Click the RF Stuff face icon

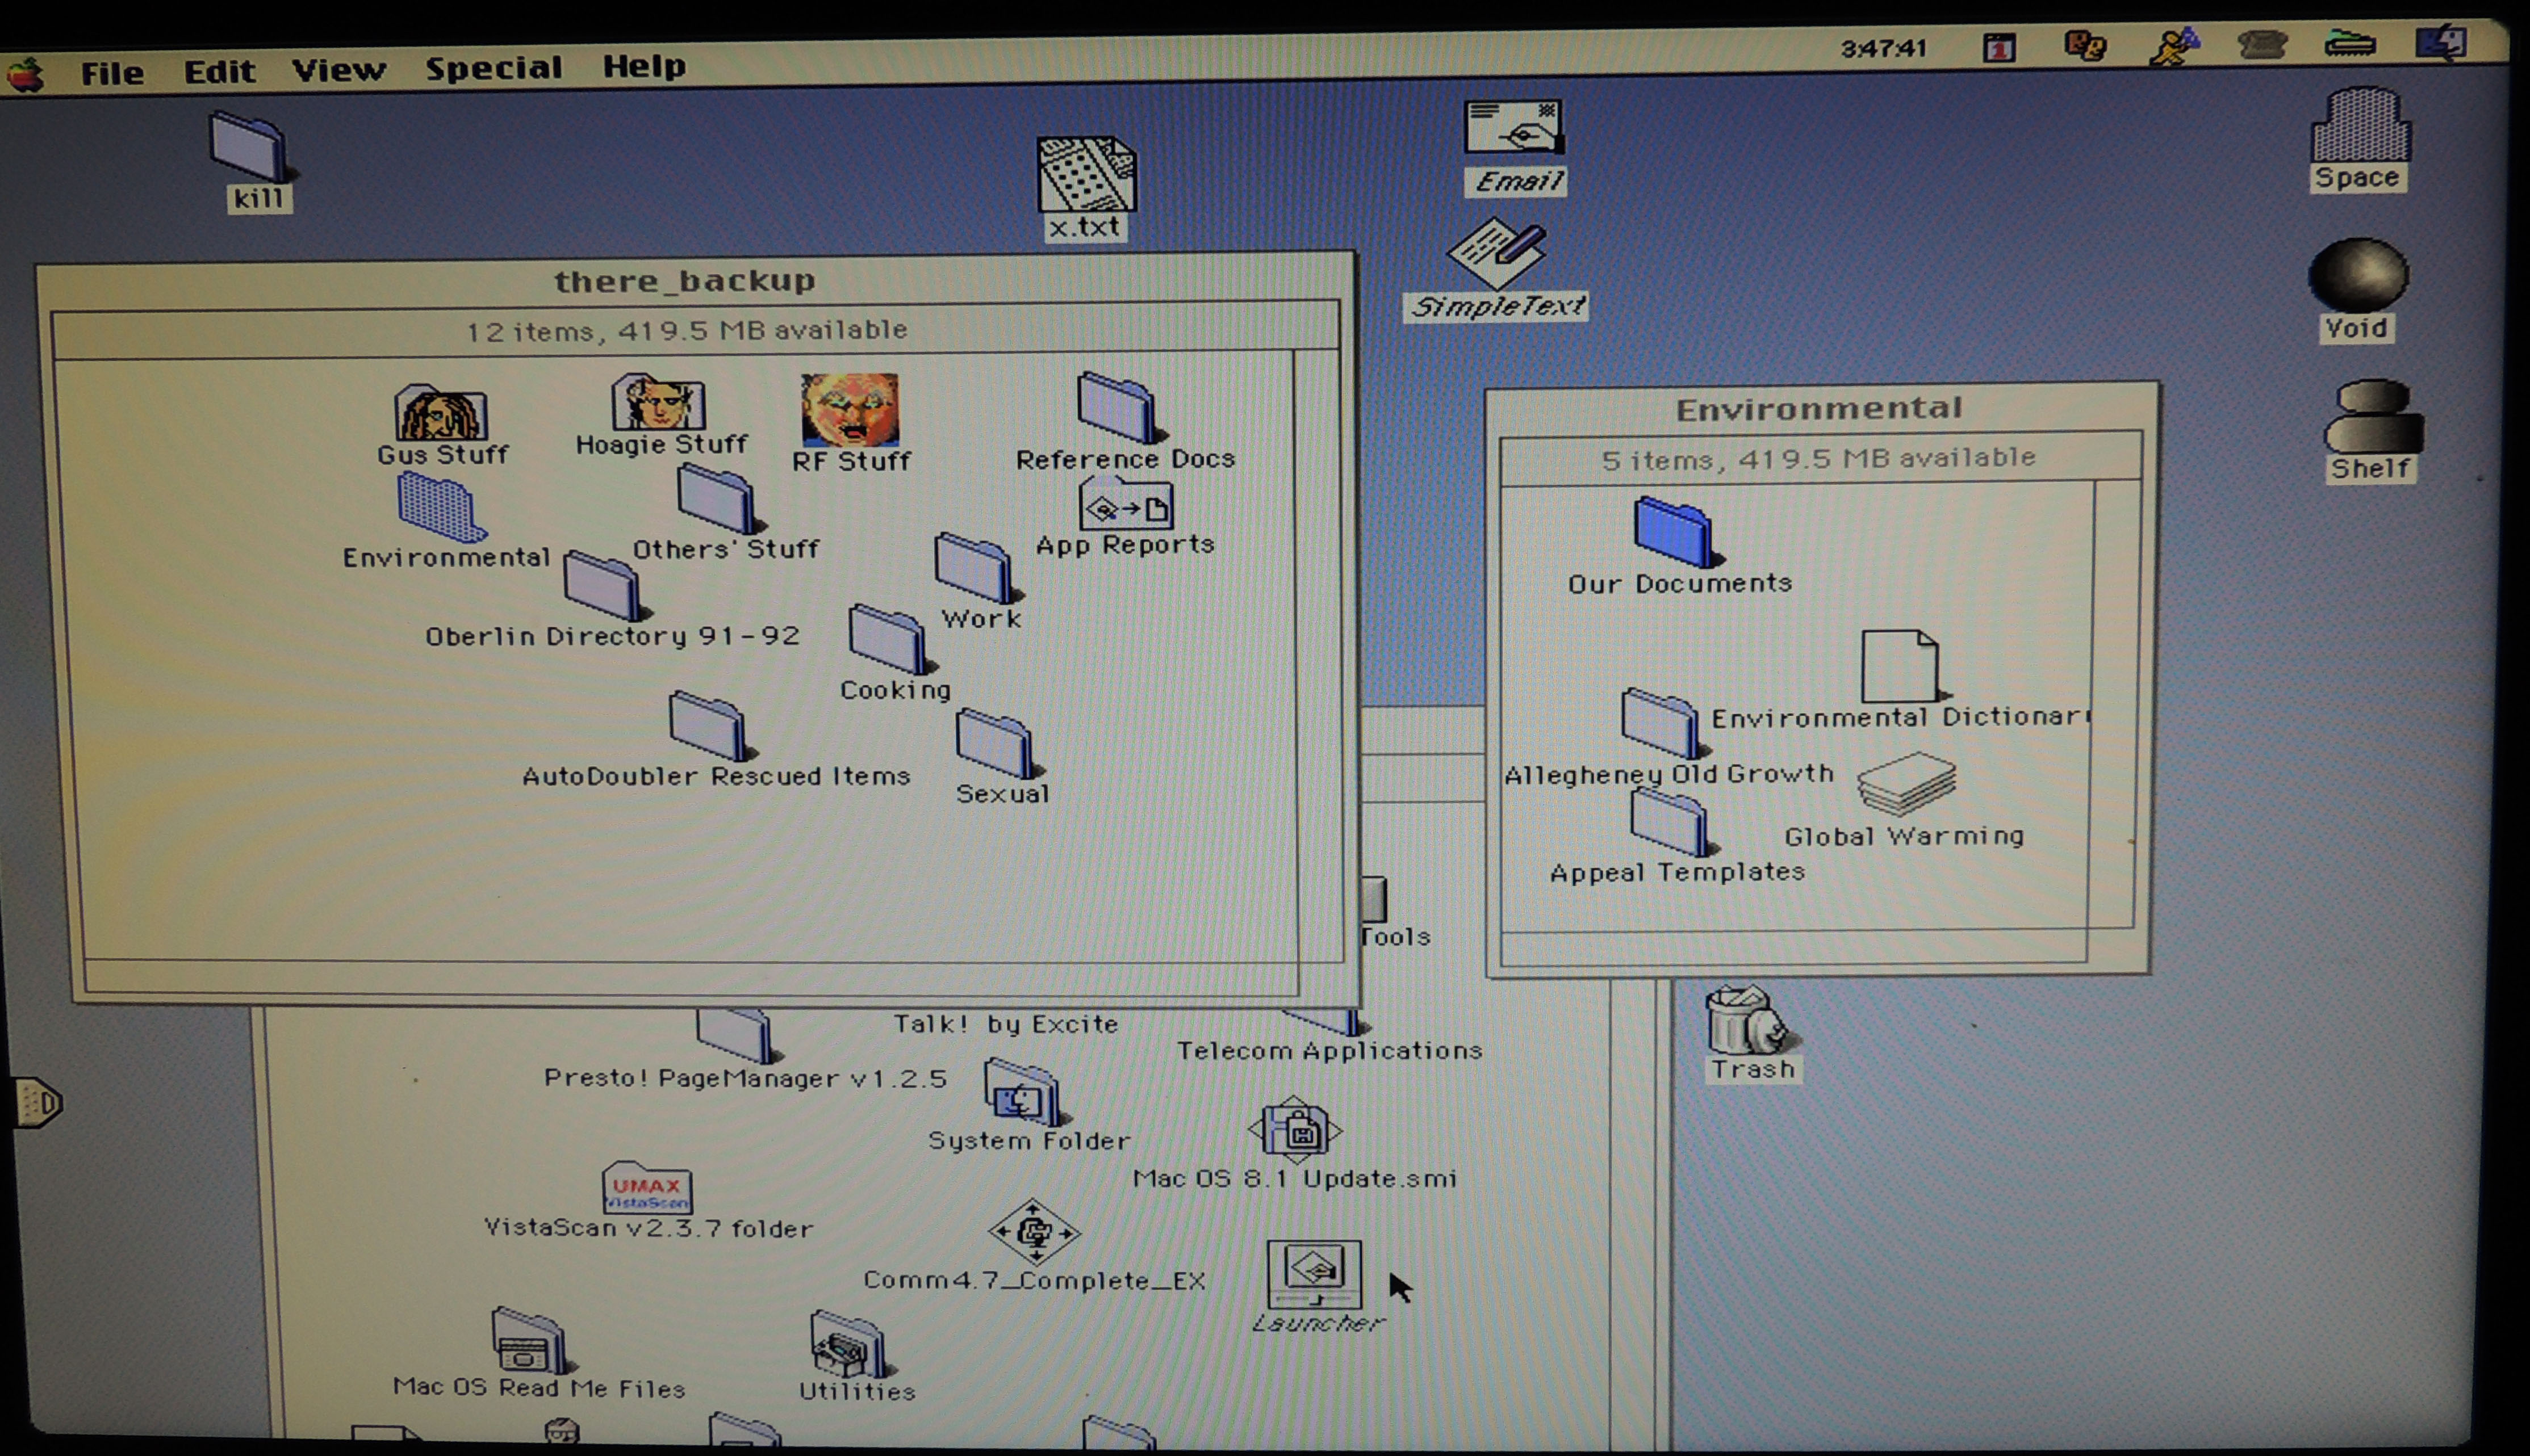coord(850,409)
